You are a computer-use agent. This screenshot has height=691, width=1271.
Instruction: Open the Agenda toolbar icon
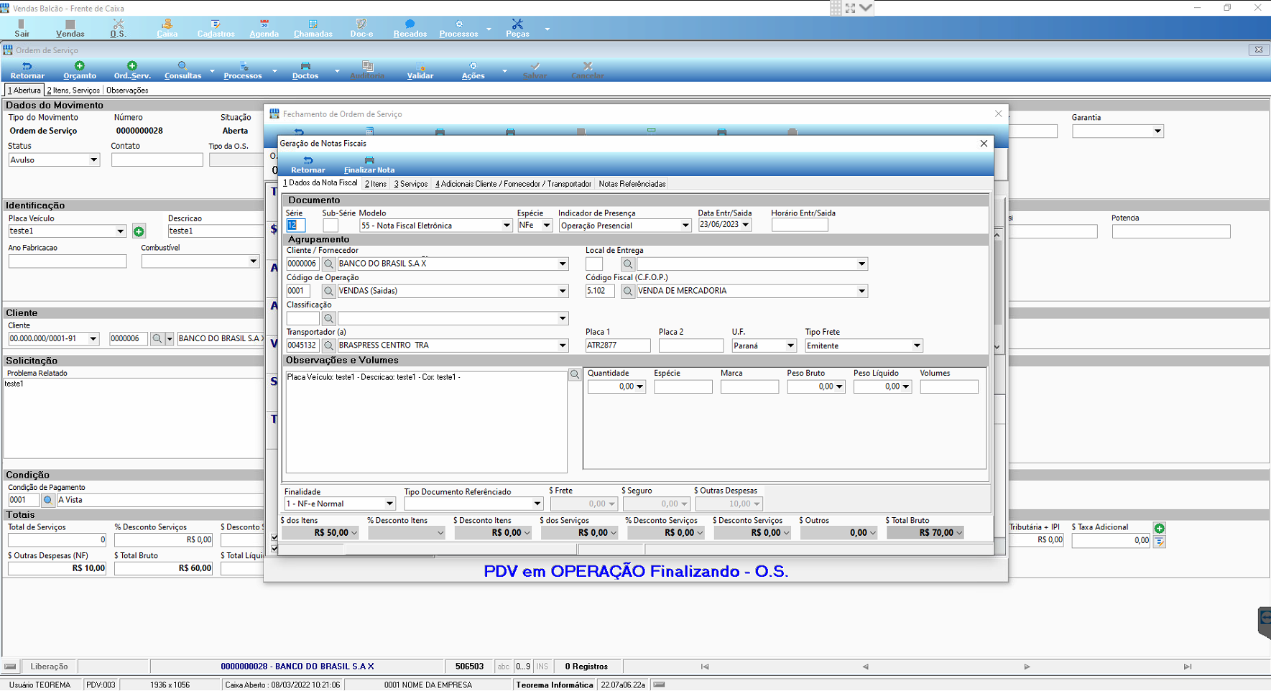pyautogui.click(x=264, y=28)
